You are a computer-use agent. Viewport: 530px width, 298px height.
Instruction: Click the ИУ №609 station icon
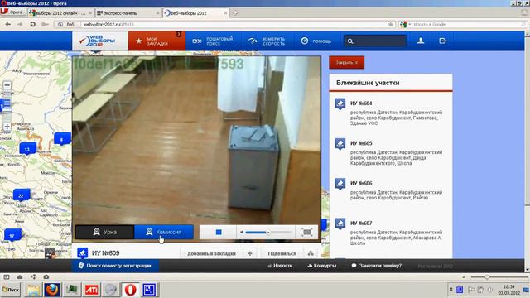(83, 252)
